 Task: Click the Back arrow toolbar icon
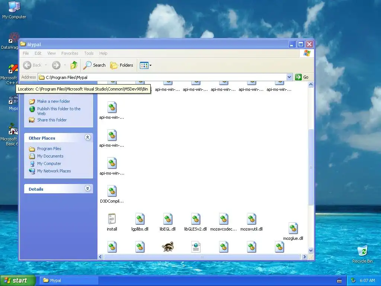click(27, 65)
